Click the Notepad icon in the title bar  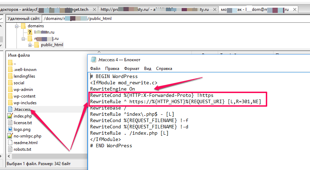coord(93,59)
